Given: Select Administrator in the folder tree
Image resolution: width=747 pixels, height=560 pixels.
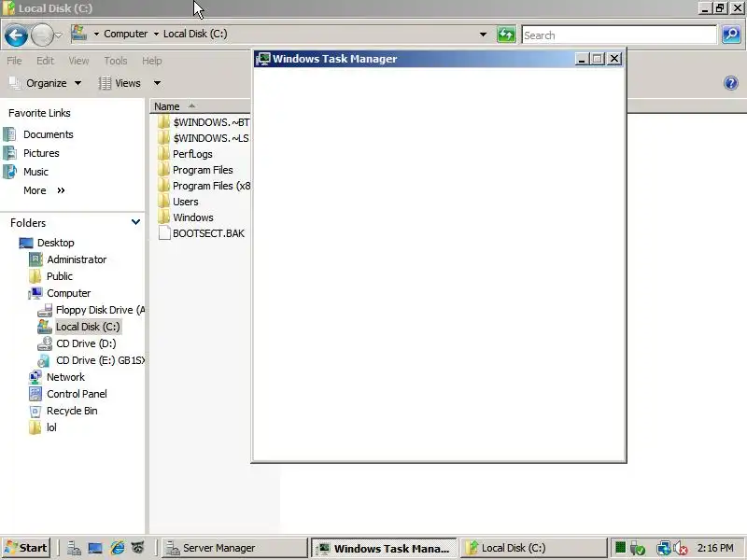Looking at the screenshot, I should tap(77, 259).
